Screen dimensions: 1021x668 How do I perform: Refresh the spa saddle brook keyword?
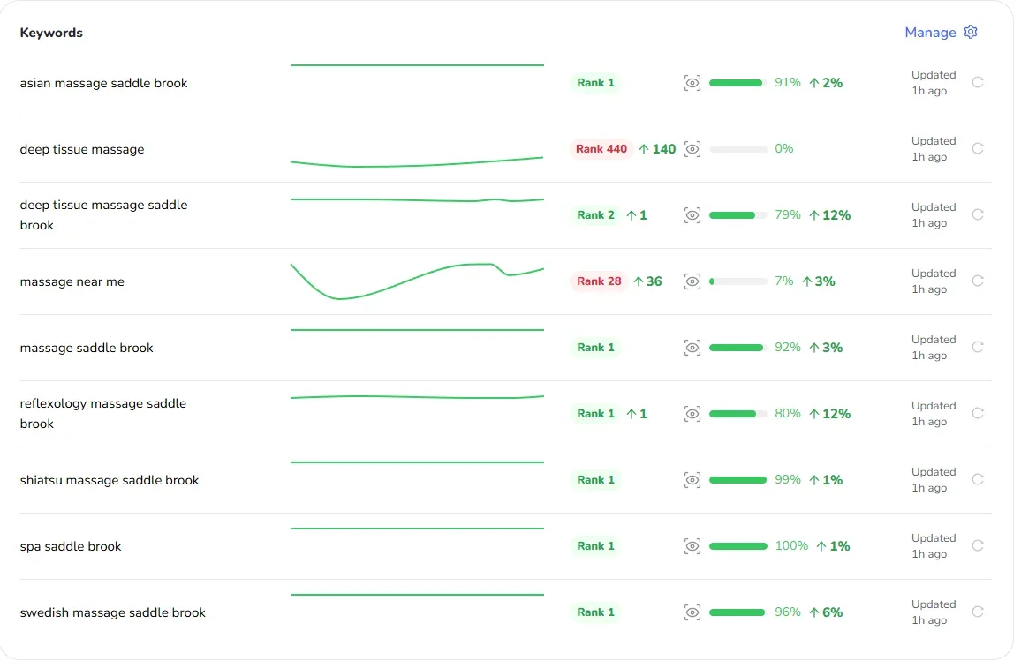(978, 545)
